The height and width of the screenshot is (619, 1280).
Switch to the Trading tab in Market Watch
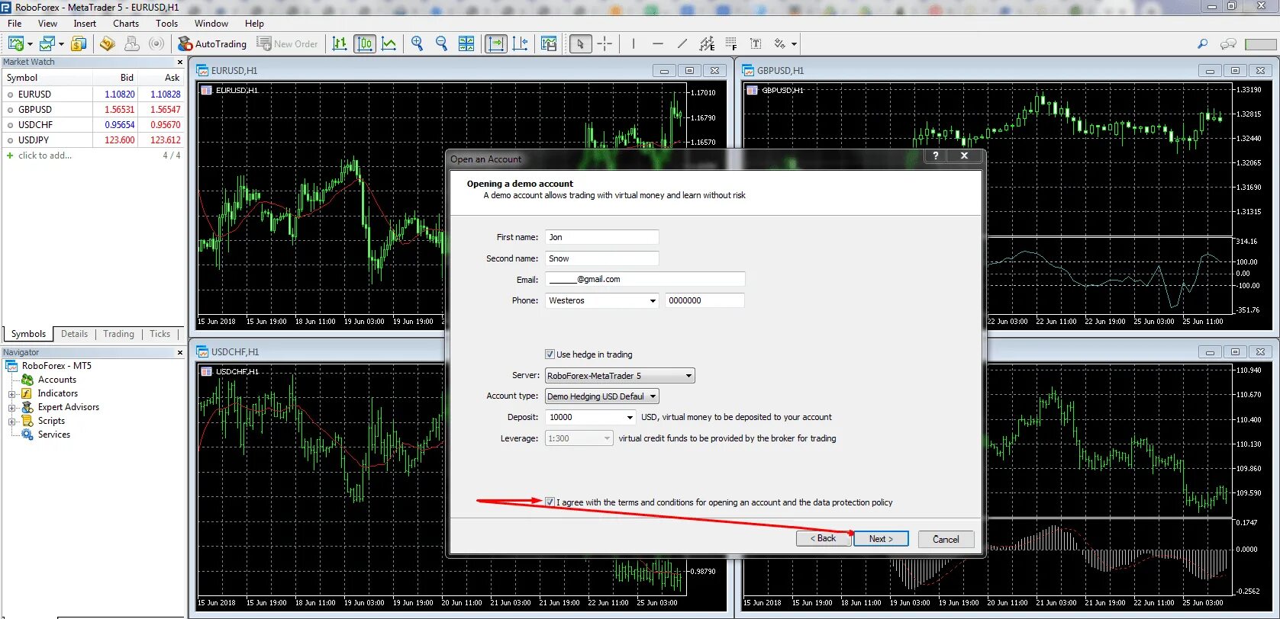coord(118,334)
